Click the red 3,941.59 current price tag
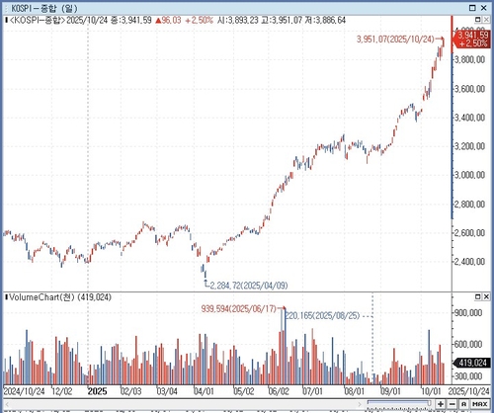This screenshot has width=494, height=413. 471,39
